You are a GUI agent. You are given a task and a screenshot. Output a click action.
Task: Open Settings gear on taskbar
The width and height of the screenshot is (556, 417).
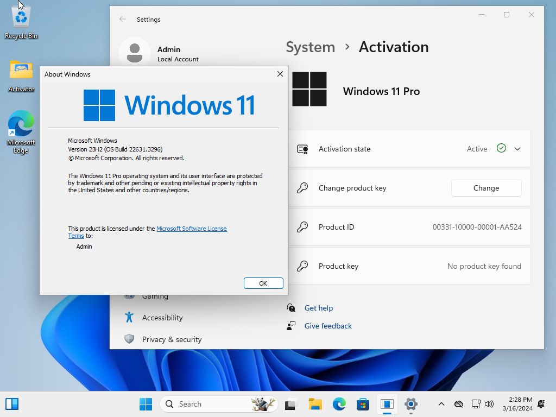point(410,404)
